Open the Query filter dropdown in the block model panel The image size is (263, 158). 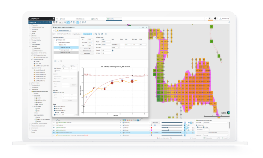tap(216, 135)
